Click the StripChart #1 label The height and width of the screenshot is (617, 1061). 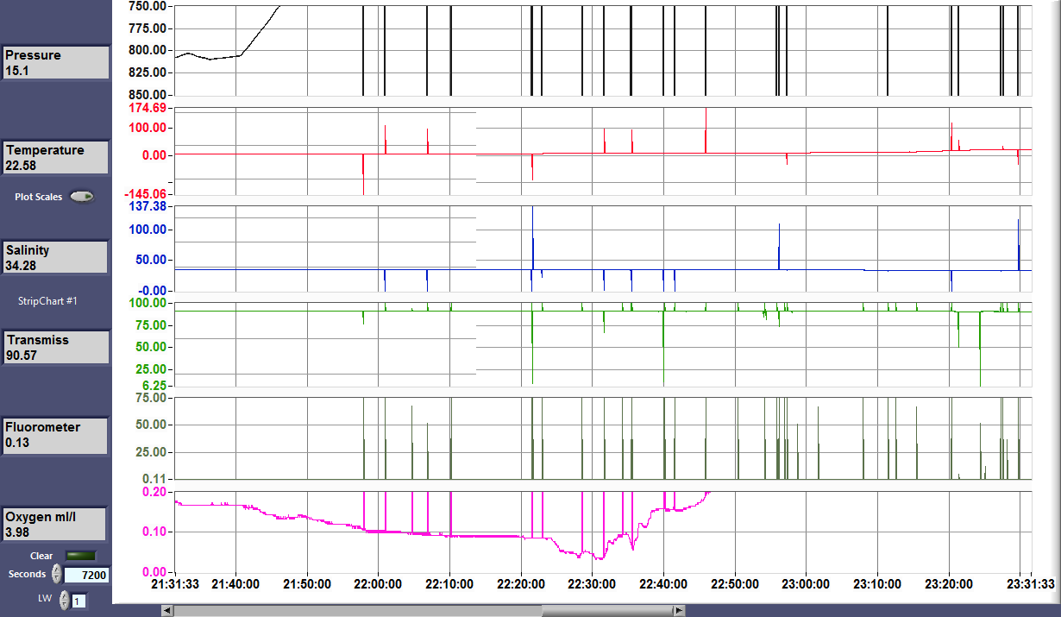click(48, 301)
